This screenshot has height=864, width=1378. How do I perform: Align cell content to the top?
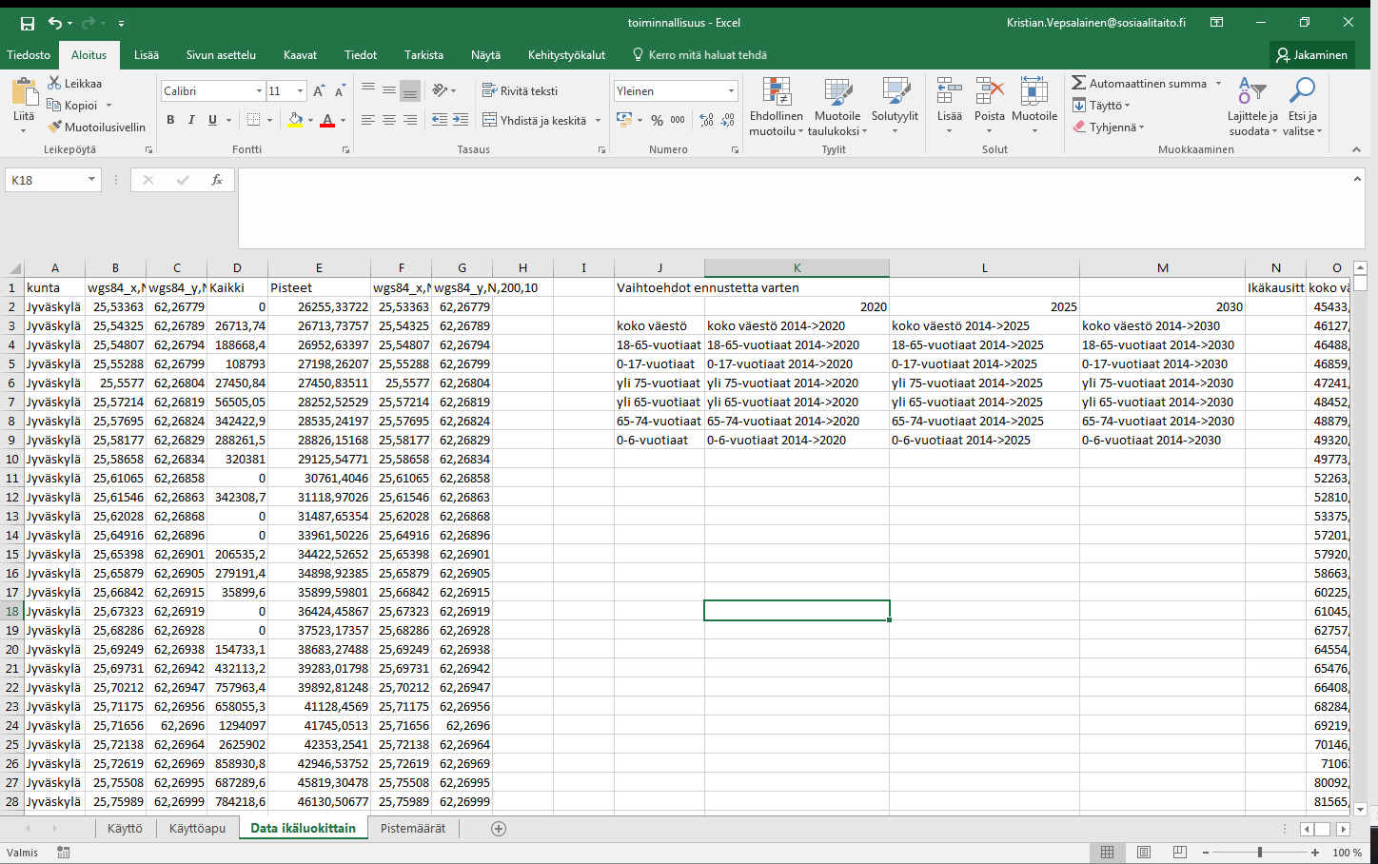click(x=368, y=90)
